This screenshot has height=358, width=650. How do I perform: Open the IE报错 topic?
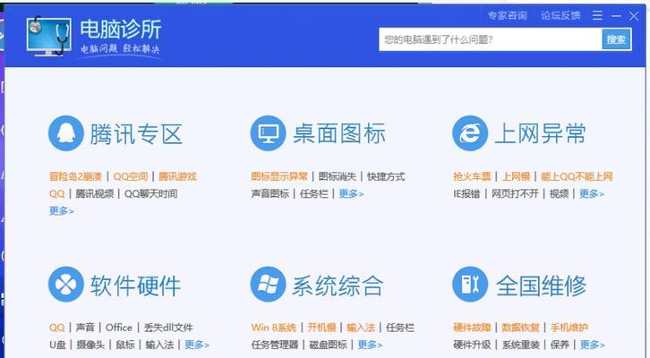(x=466, y=193)
